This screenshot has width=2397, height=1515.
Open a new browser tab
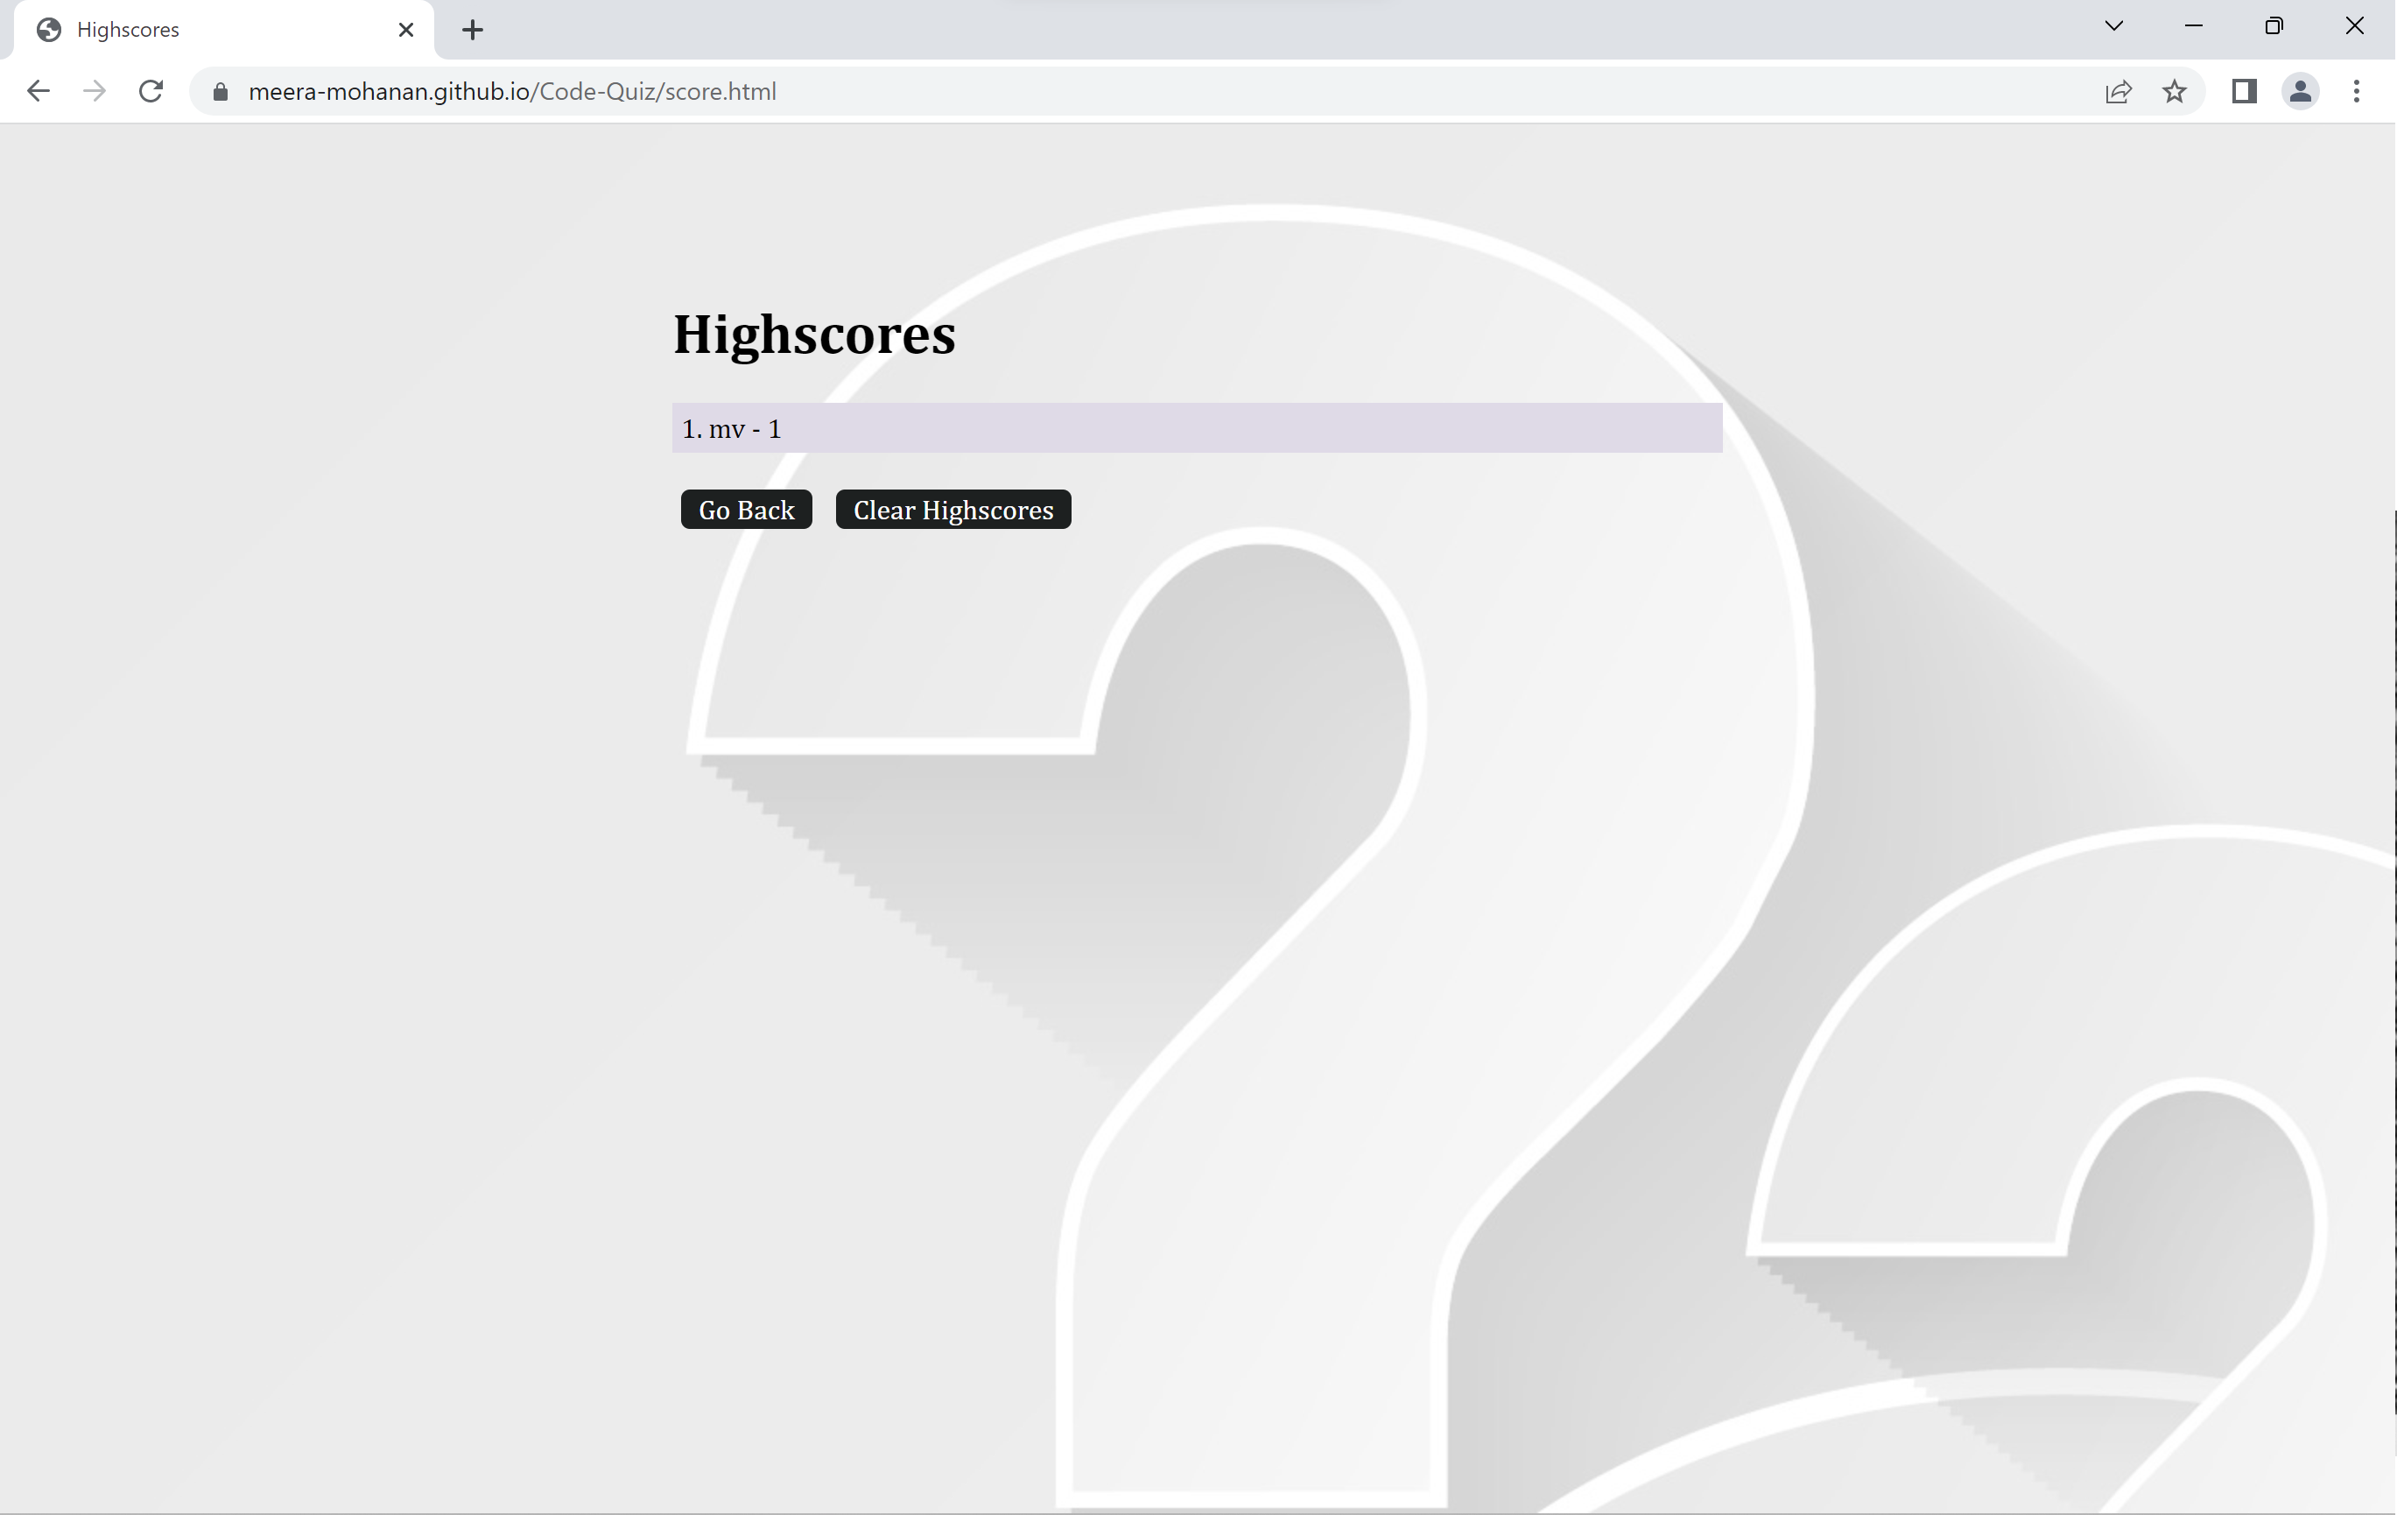coord(472,30)
